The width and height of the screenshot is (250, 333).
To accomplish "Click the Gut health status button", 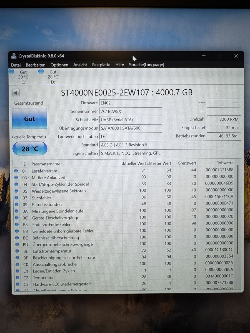I will coord(29,118).
